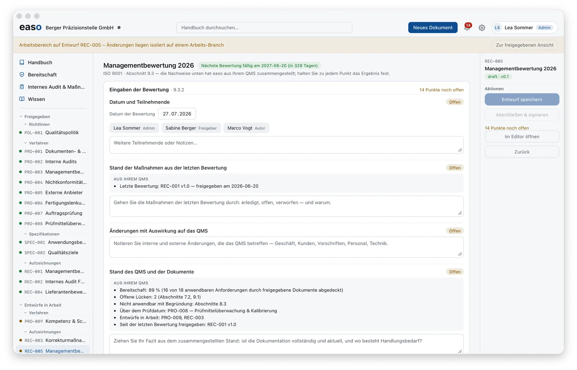Open the notifications bell with 14 badge
Image resolution: width=577 pixels, height=370 pixels.
(467, 27)
